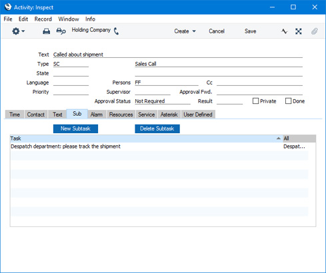This screenshot has width=326, height=273.
Task: Click the four-arrow link manager icon
Action: pos(299,31)
